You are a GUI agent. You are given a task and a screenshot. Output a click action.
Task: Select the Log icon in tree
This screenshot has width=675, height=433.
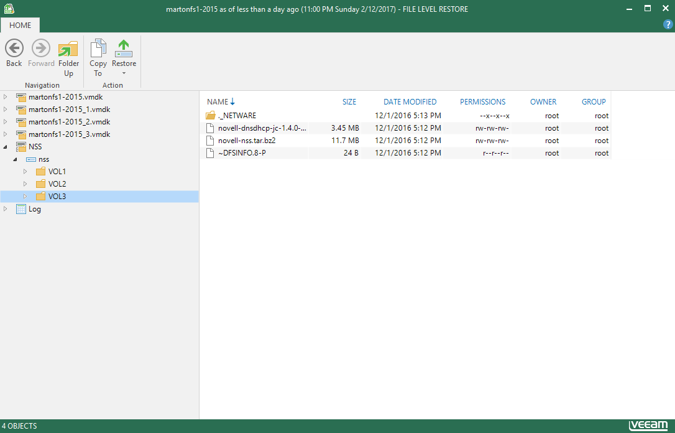pos(21,209)
